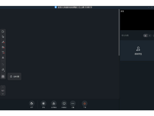
Task: Minimize the classroom window
Action: (x=149, y=7)
